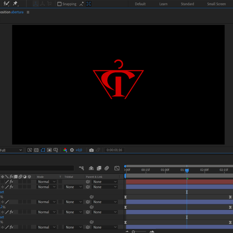
Task: Click the Reset Exposure icon
Action: (72, 150)
